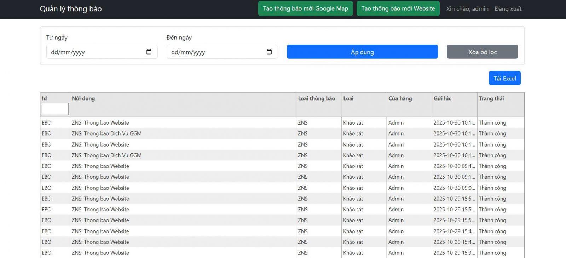The image size is (566, 258).
Task: Sort by the Loại thông báo column header
Action: (x=316, y=98)
